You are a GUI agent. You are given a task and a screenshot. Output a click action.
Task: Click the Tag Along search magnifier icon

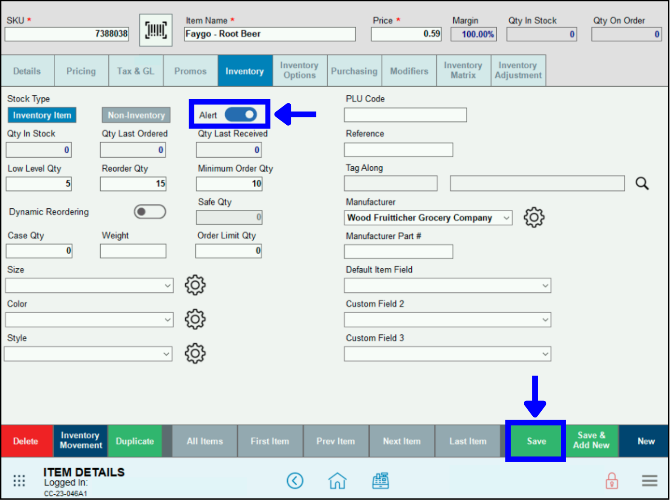click(x=642, y=183)
